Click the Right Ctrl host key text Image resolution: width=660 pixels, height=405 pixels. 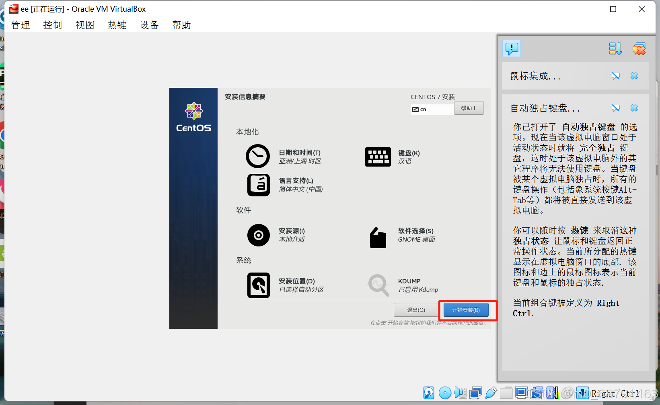615,393
